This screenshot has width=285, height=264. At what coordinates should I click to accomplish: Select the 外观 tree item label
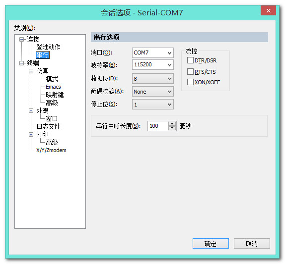click(x=42, y=110)
